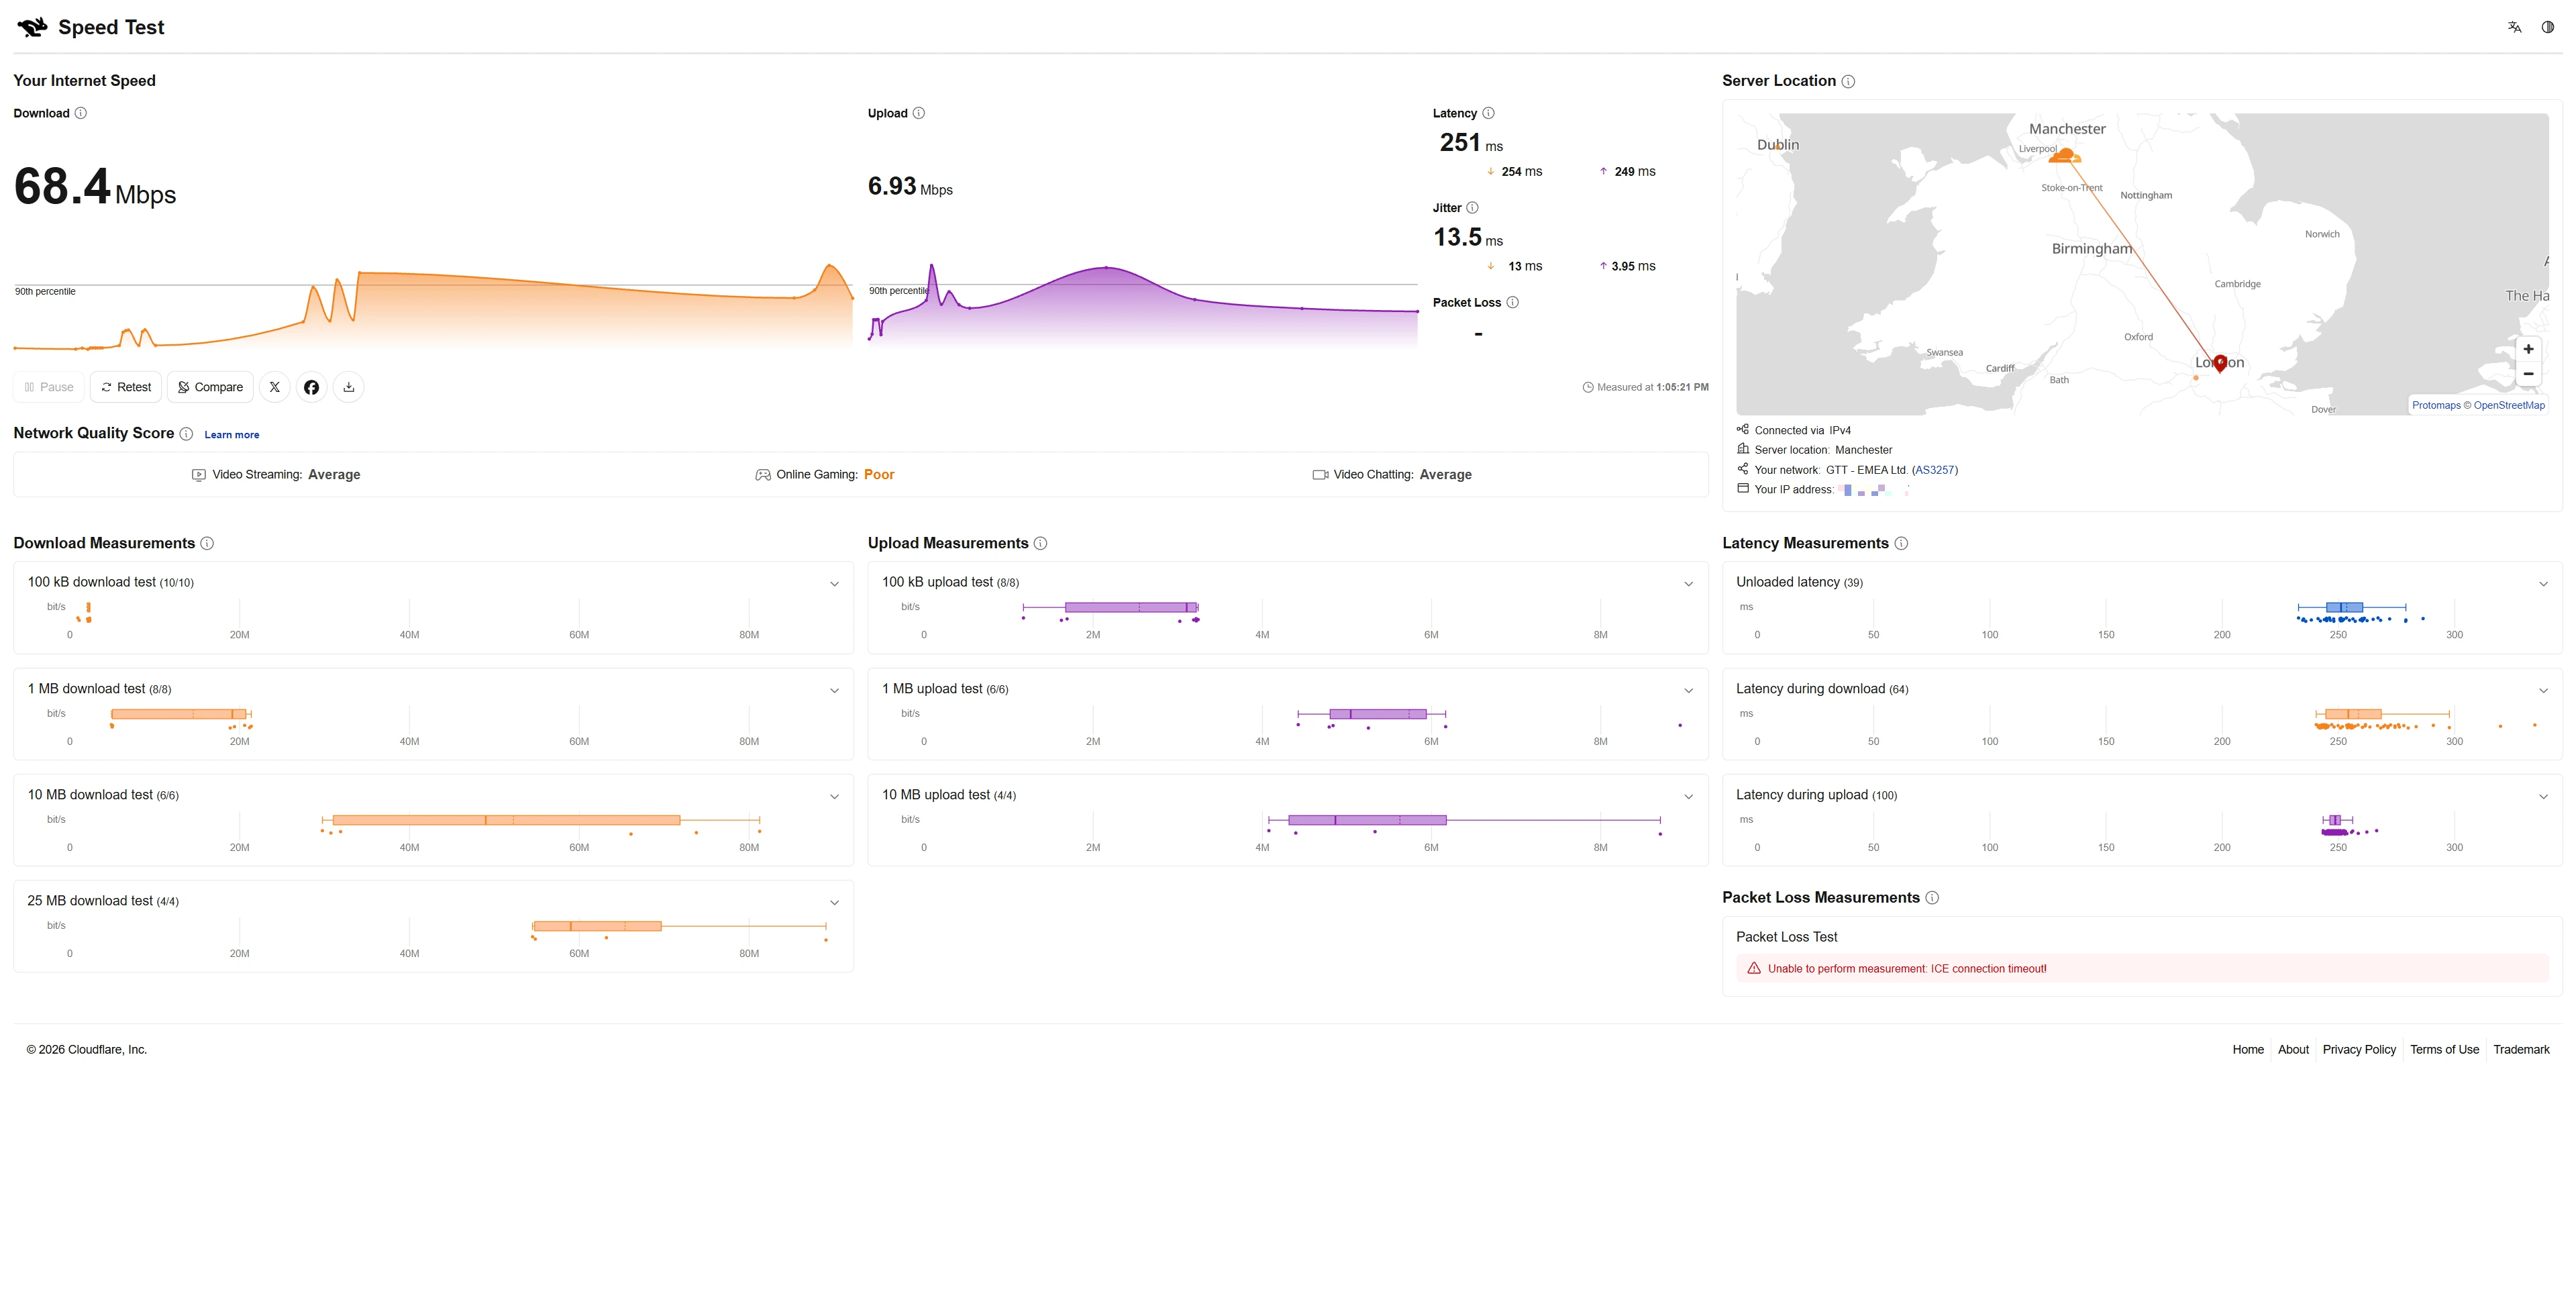Screen dimensions: 2576x1306
Task: Click the info icon next to Jitter
Action: [1472, 208]
